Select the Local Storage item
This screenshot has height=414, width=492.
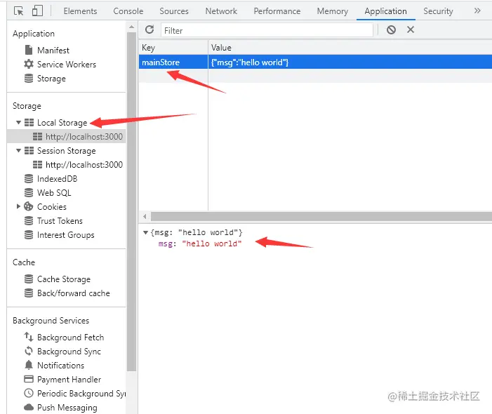pos(62,123)
